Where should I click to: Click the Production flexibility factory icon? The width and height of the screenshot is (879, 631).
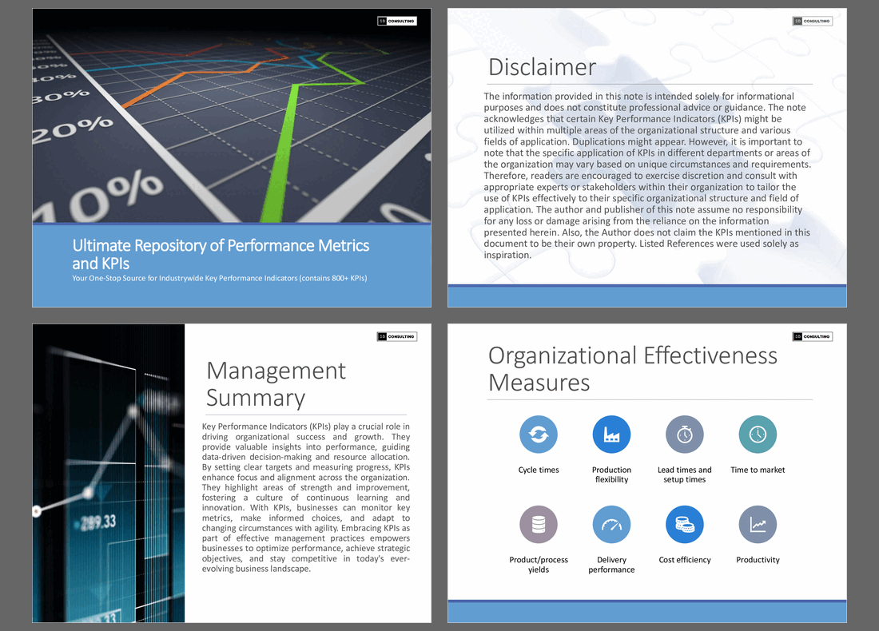point(611,434)
